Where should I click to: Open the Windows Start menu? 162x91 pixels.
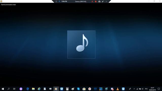3,89
